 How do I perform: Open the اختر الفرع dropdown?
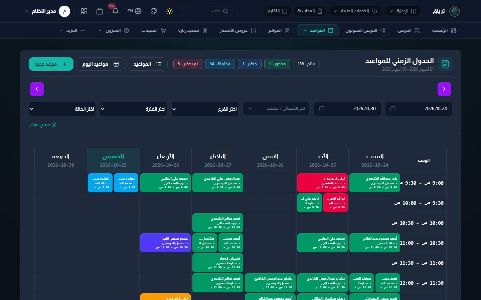tap(205, 109)
